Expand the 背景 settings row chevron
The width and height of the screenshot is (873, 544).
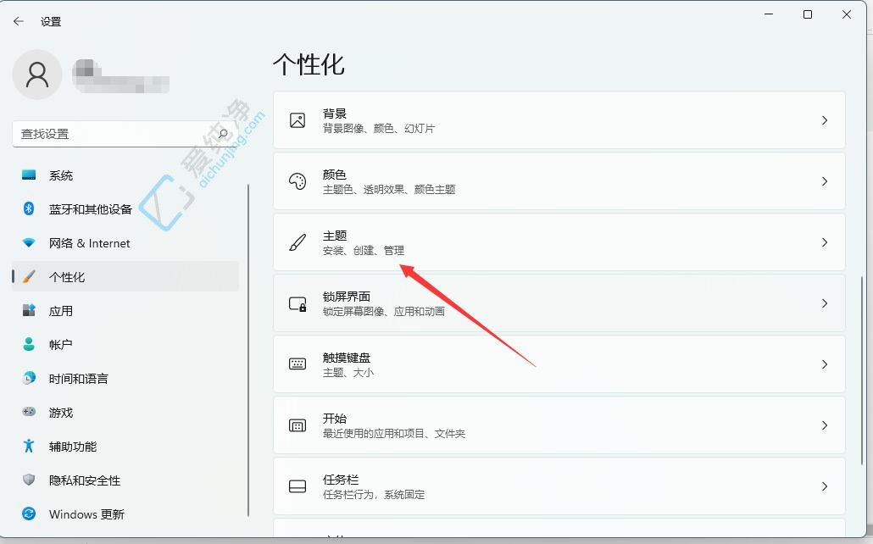(824, 119)
